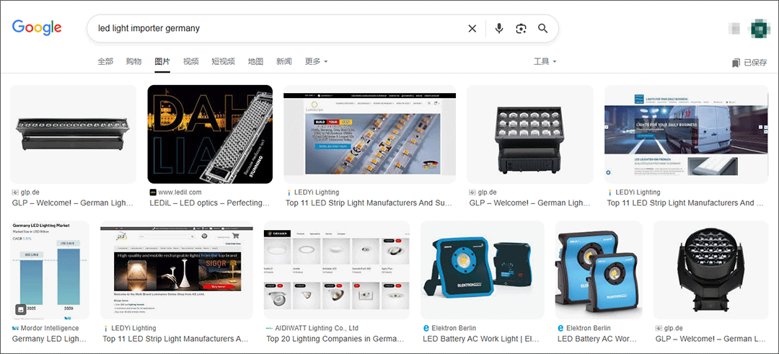Open the white van website thumbnail

click(x=686, y=134)
